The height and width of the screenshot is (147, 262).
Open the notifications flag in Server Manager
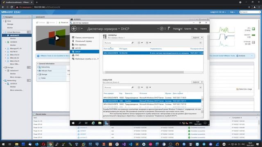pyautogui.click(x=169, y=29)
